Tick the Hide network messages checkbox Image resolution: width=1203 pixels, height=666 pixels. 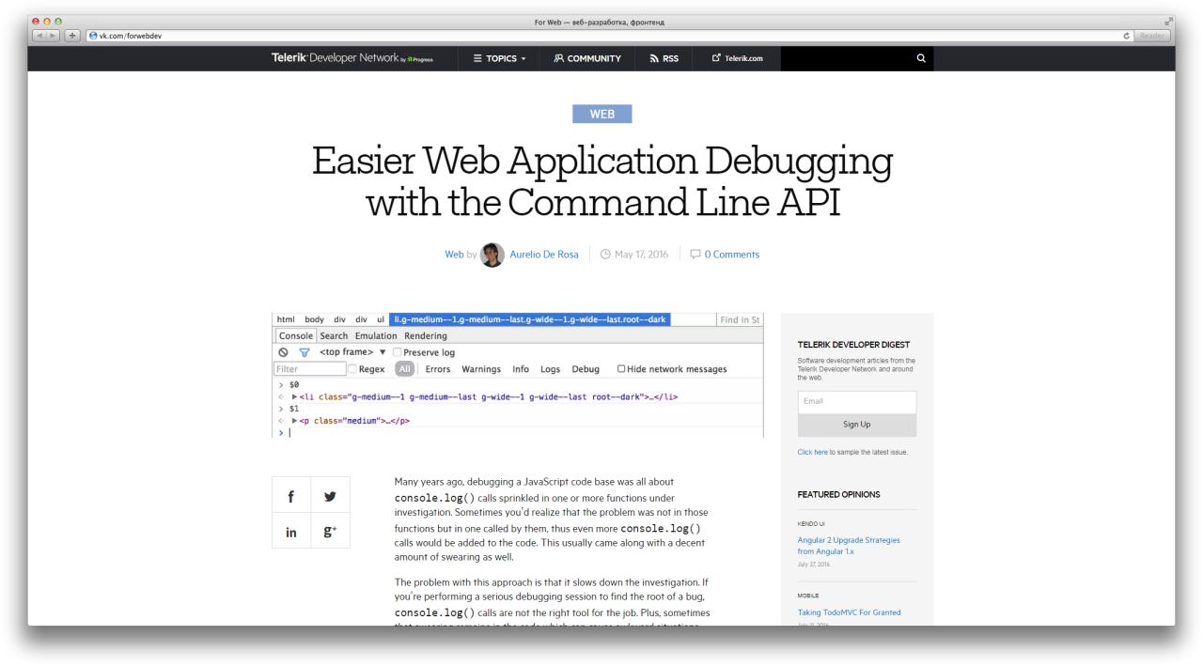[621, 369]
